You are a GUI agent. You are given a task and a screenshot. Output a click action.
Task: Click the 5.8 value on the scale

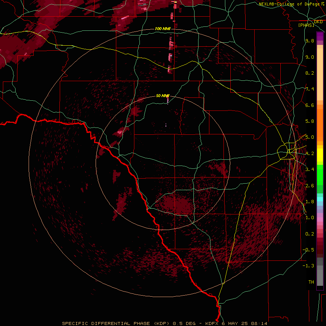[310, 121]
